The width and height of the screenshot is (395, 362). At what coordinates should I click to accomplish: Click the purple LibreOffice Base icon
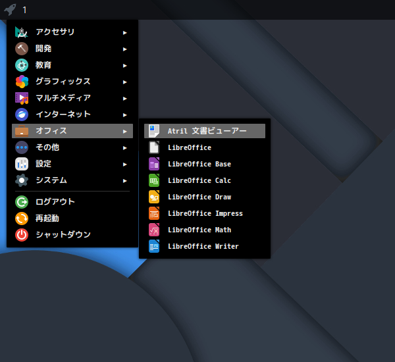154,164
